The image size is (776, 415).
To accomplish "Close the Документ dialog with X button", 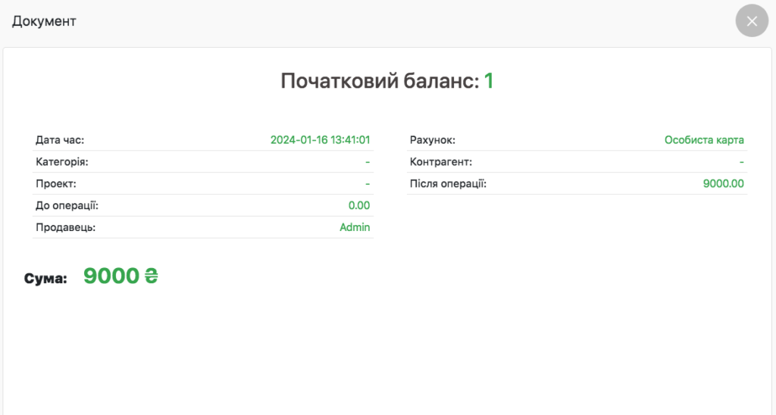I will [752, 21].
